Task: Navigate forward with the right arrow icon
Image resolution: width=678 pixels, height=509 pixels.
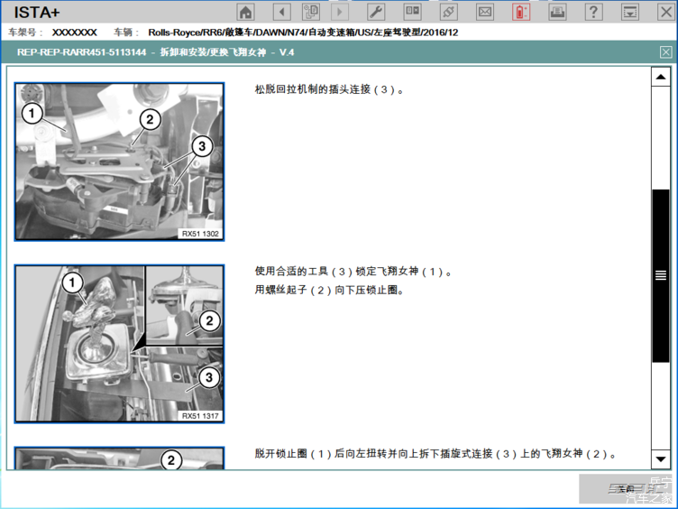Action: pyautogui.click(x=340, y=12)
